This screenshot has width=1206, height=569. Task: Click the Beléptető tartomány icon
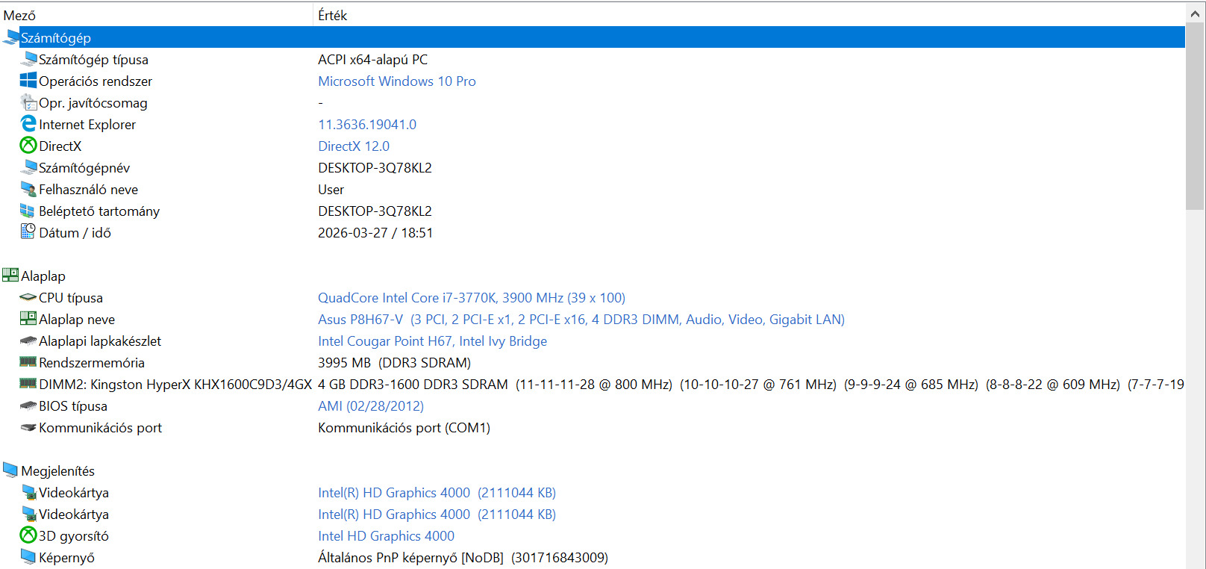[x=28, y=211]
